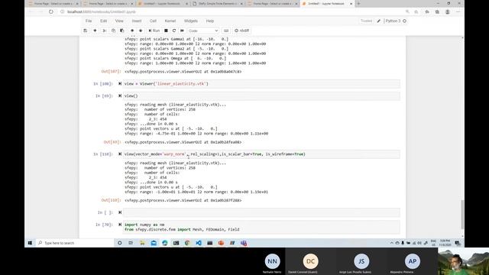Open the Widgets menu
Viewport: 489px width, 275px height.
click(x=191, y=21)
